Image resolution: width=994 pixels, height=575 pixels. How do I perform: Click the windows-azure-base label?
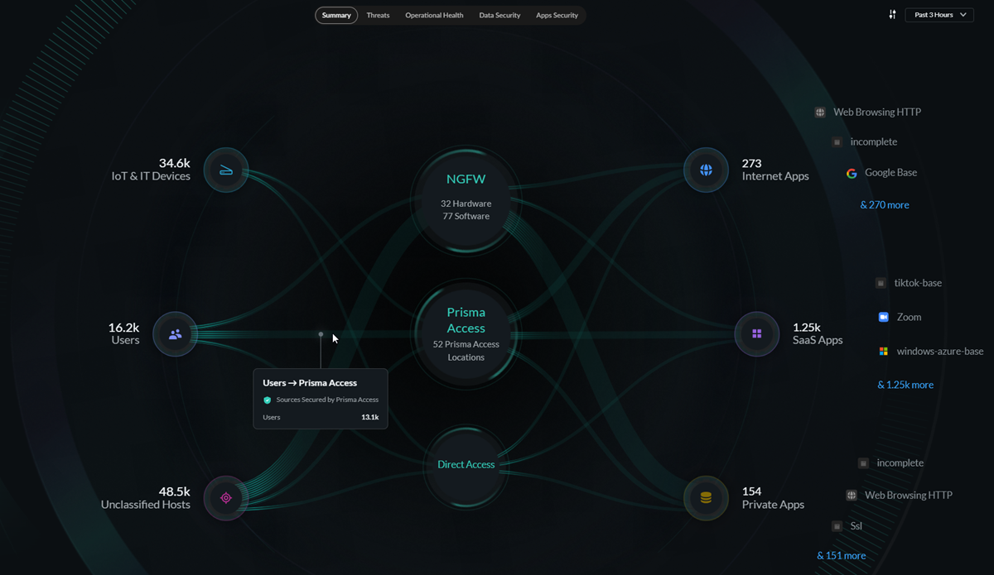pos(940,352)
